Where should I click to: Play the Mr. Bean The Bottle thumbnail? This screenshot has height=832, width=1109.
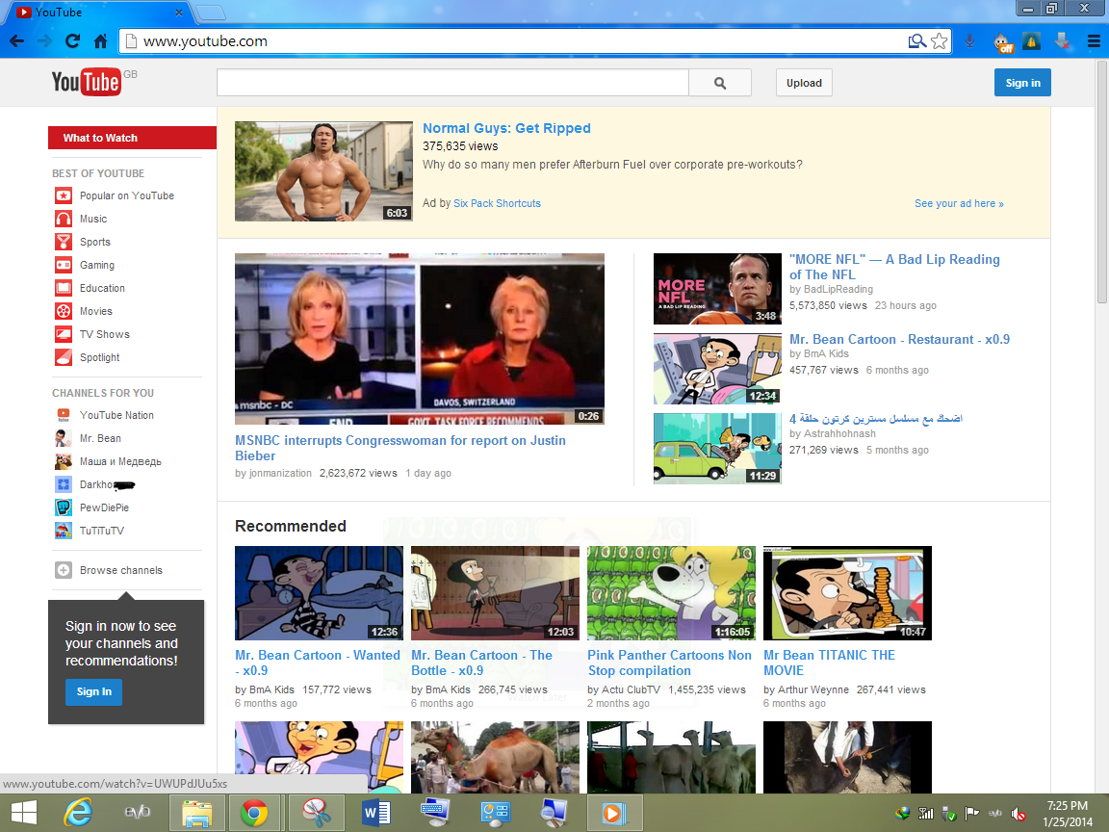(x=495, y=593)
